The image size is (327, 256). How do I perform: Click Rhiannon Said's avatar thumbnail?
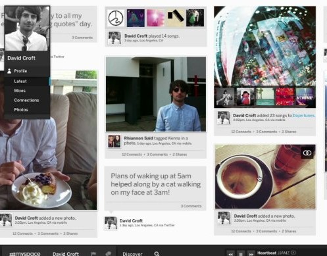pyautogui.click(x=114, y=141)
